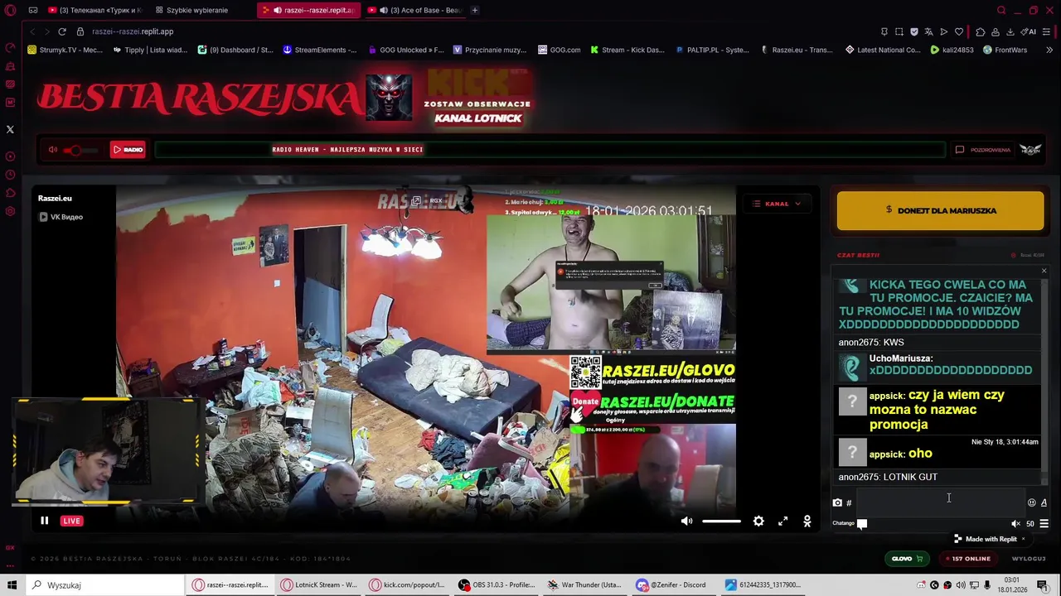The image size is (1061, 596).
Task: Open Opera sidebar history clock
Action: point(10,175)
